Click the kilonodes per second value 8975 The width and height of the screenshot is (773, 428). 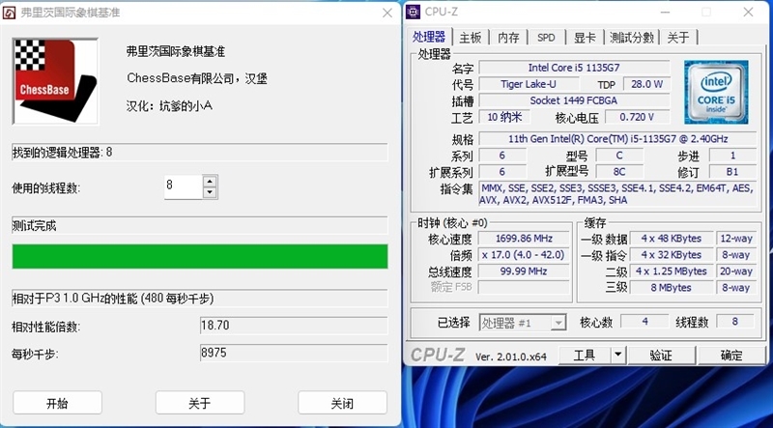pyautogui.click(x=294, y=353)
